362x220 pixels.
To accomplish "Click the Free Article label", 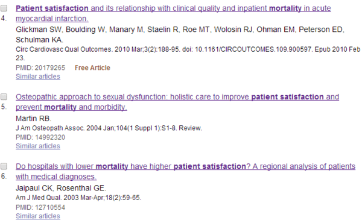I will pyautogui.click(x=92, y=68).
